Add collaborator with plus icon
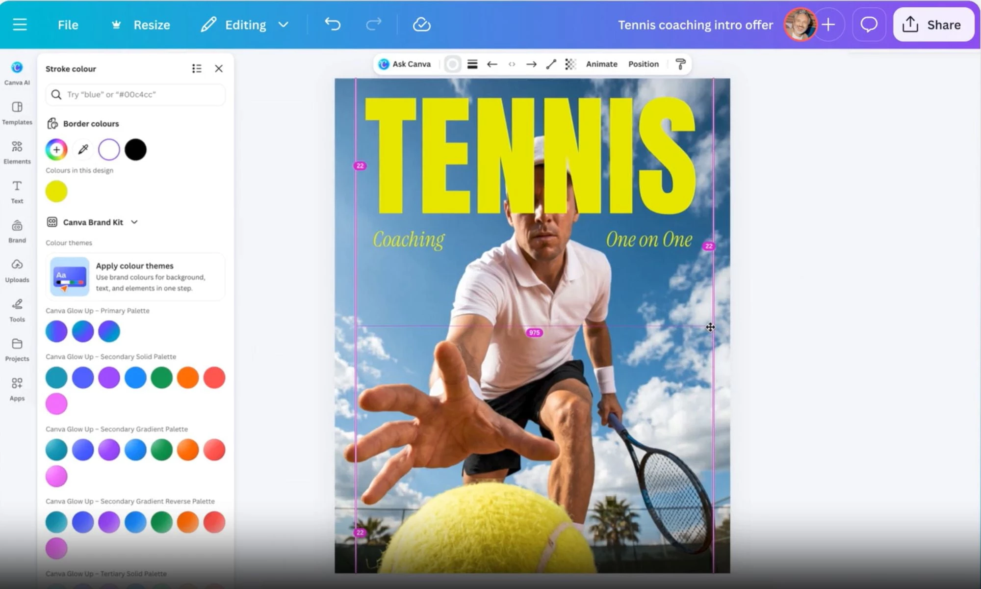The height and width of the screenshot is (589, 981). pyautogui.click(x=828, y=25)
